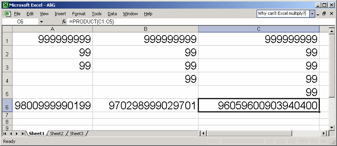
Task: Select row 6 header
Action: tap(7, 105)
